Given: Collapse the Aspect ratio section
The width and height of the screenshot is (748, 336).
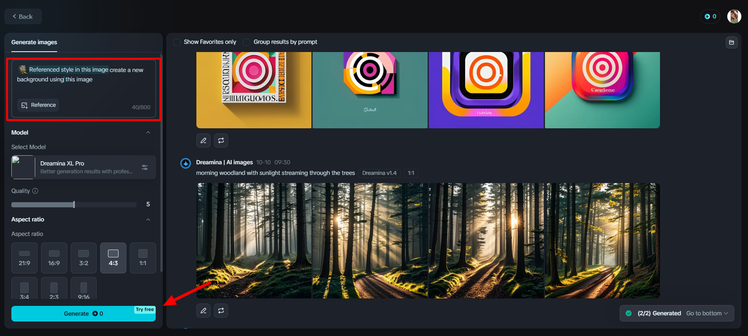Looking at the screenshot, I should tap(148, 220).
